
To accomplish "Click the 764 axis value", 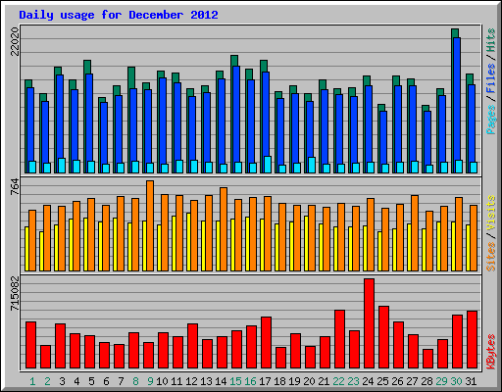I will (15, 187).
